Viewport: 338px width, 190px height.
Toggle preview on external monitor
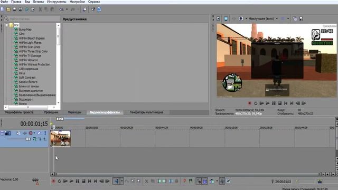tap(226, 19)
